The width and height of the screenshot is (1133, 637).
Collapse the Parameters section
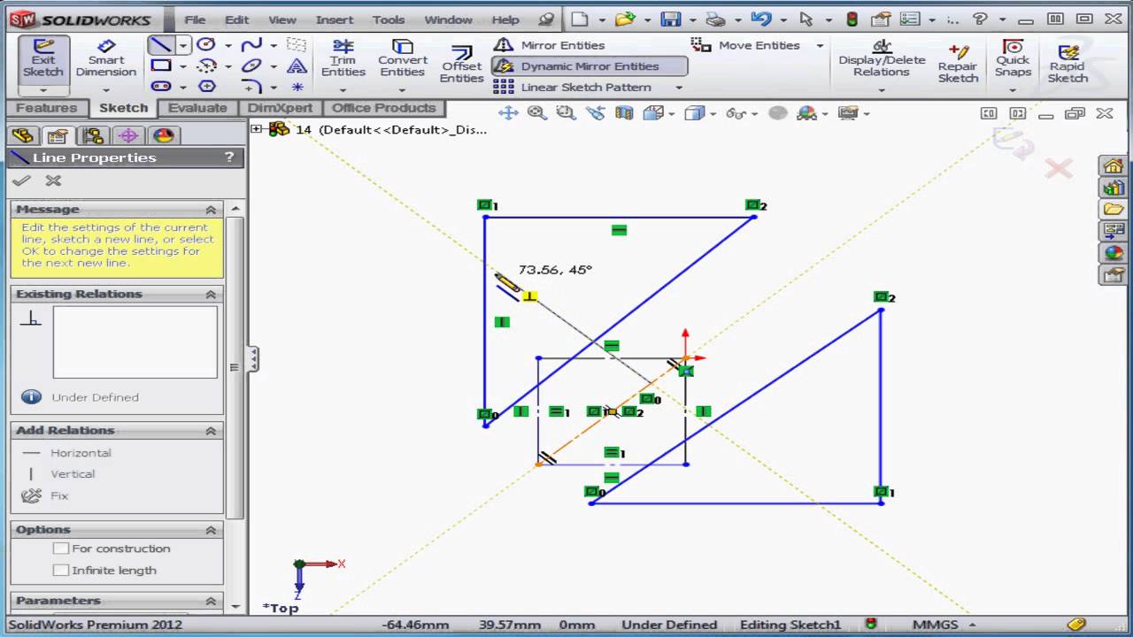tap(211, 601)
